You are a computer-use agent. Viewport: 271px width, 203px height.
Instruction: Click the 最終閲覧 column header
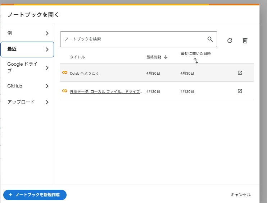coord(154,57)
